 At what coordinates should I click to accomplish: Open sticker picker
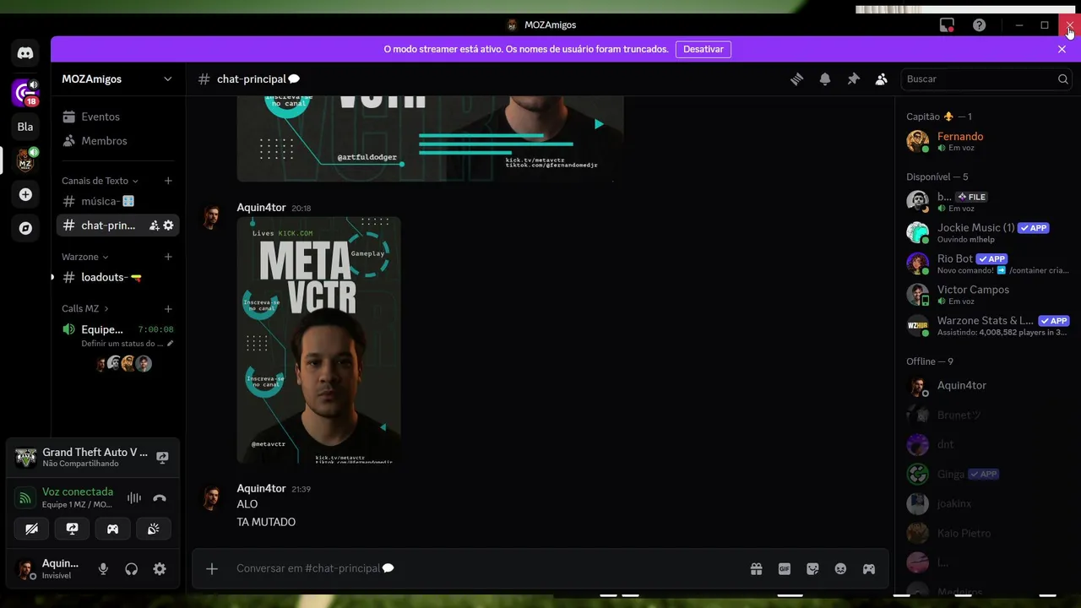(x=812, y=568)
